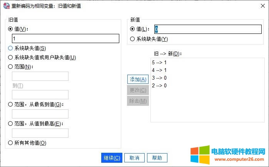This screenshot has height=167, width=269.
Task: Choose new value 系统缺失值(Y) option
Action: coord(133,38)
